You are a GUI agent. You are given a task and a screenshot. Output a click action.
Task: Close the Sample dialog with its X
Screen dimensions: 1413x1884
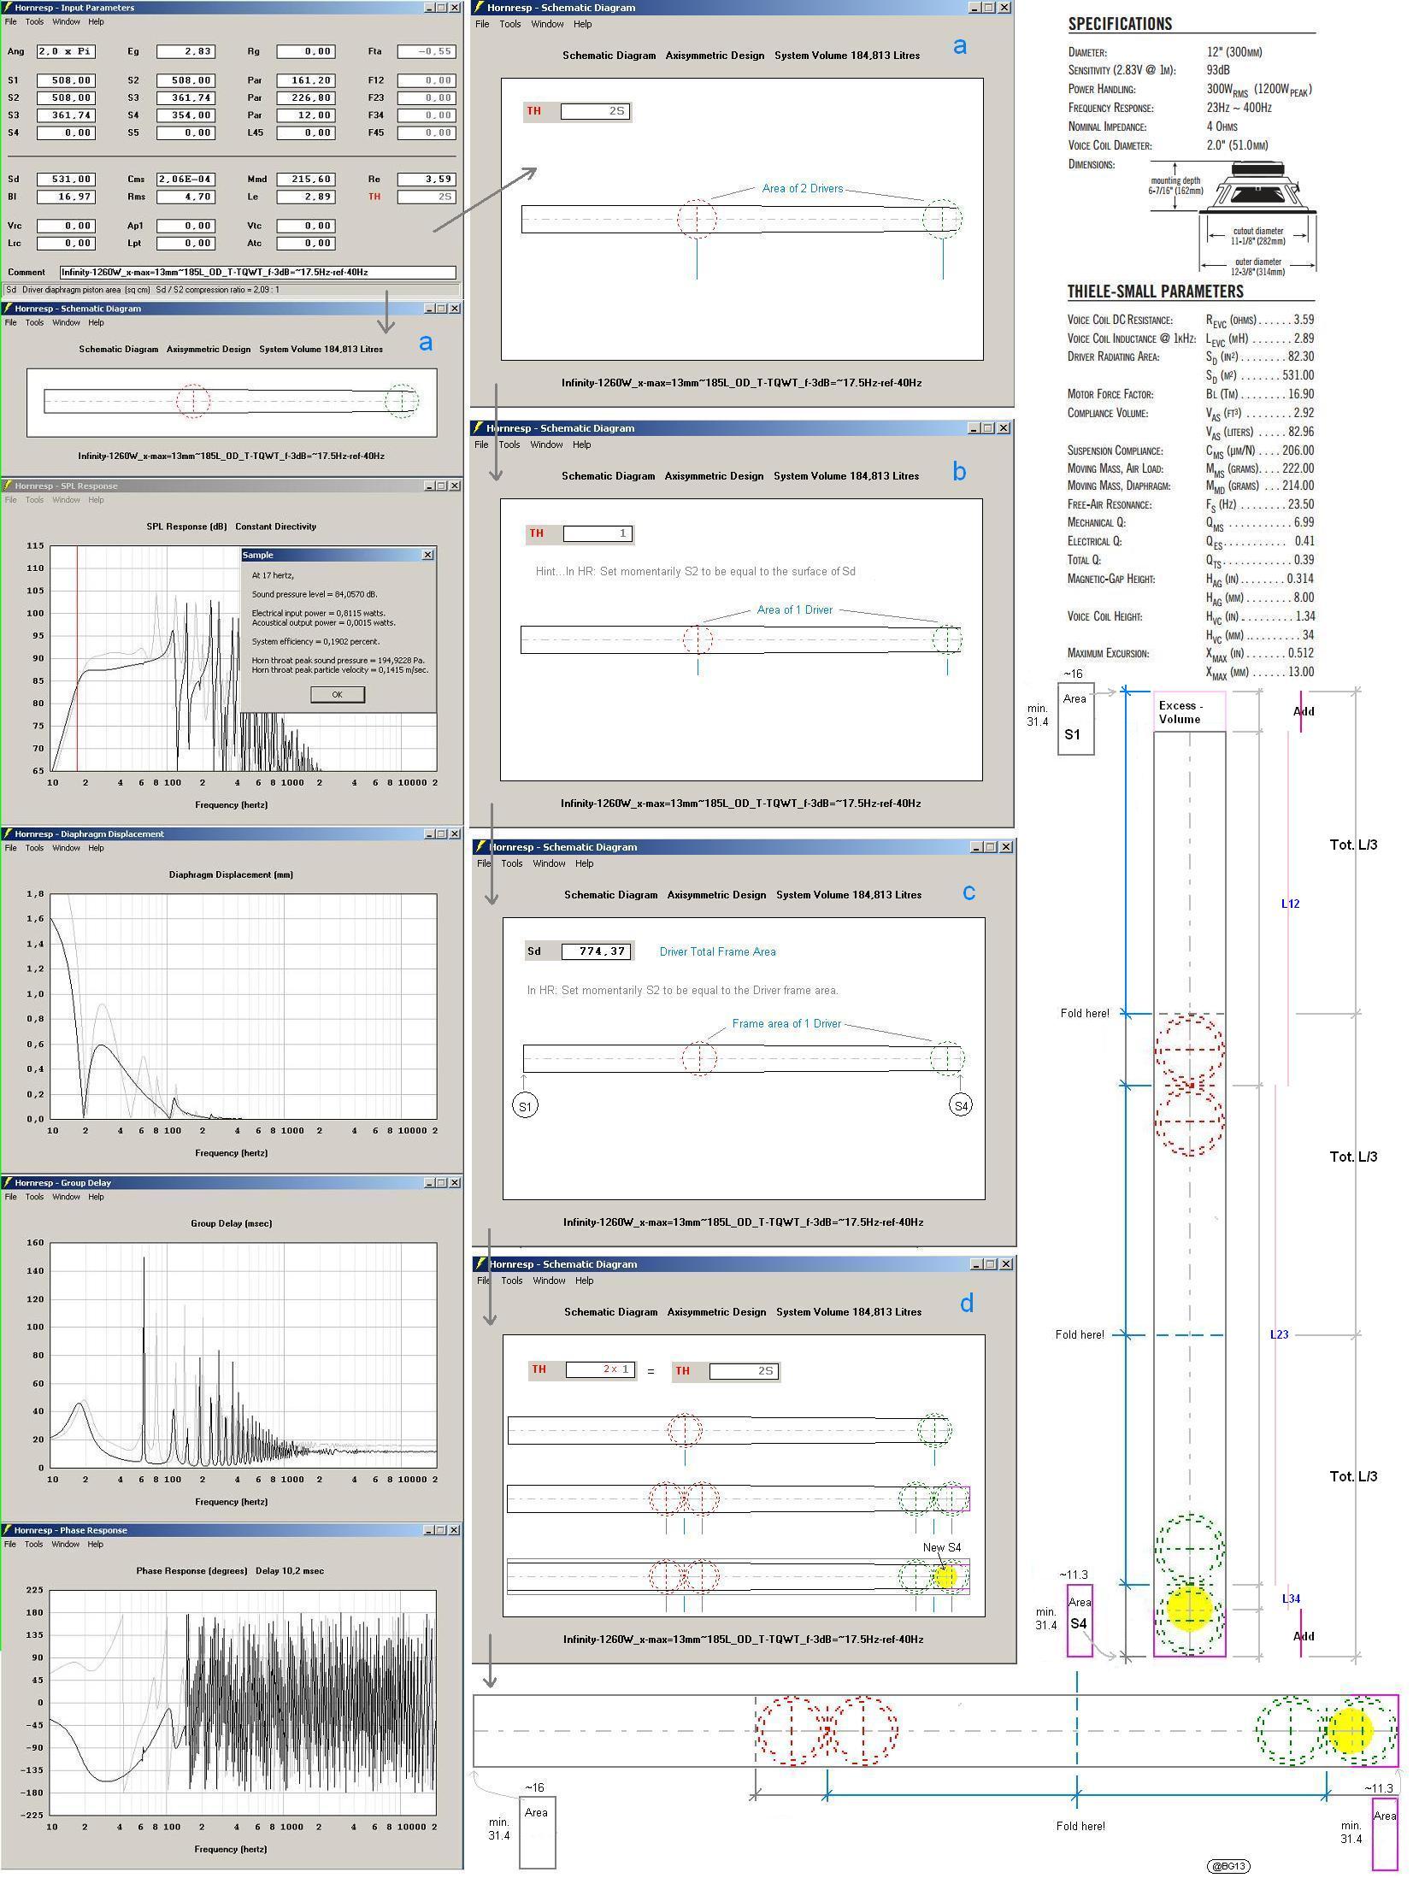[427, 555]
